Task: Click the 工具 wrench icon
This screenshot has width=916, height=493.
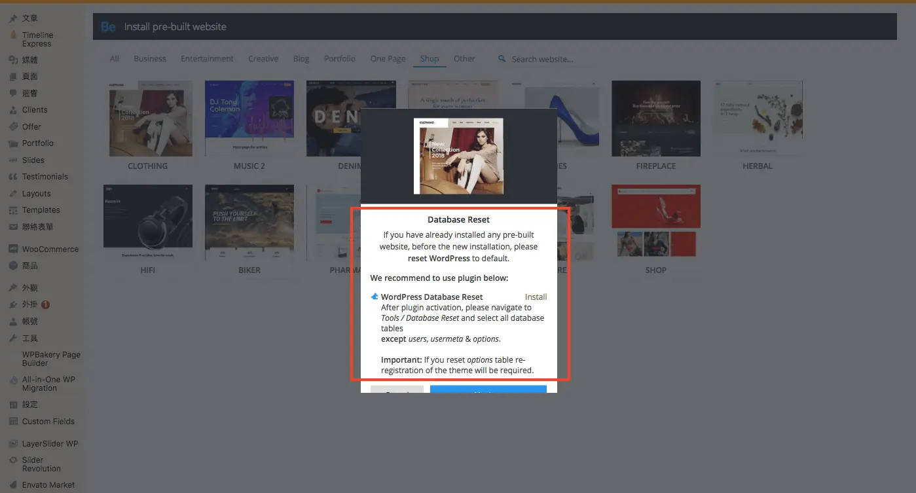Action: pos(13,338)
